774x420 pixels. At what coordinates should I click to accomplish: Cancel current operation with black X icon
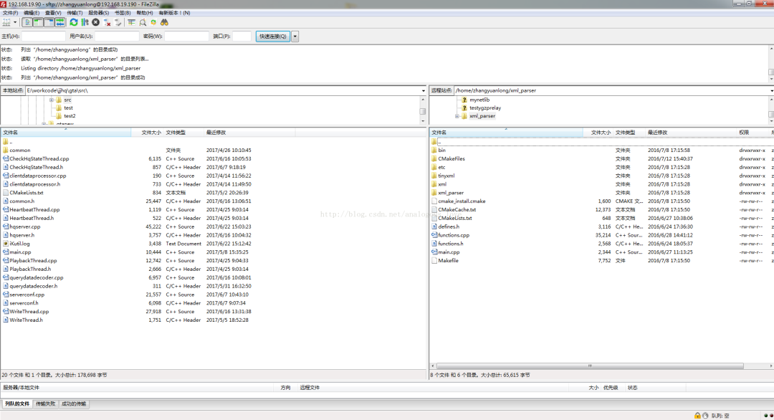pos(96,22)
